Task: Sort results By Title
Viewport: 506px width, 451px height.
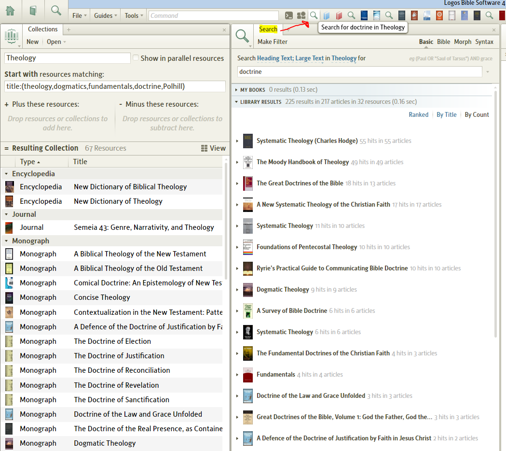Action: (x=446, y=115)
